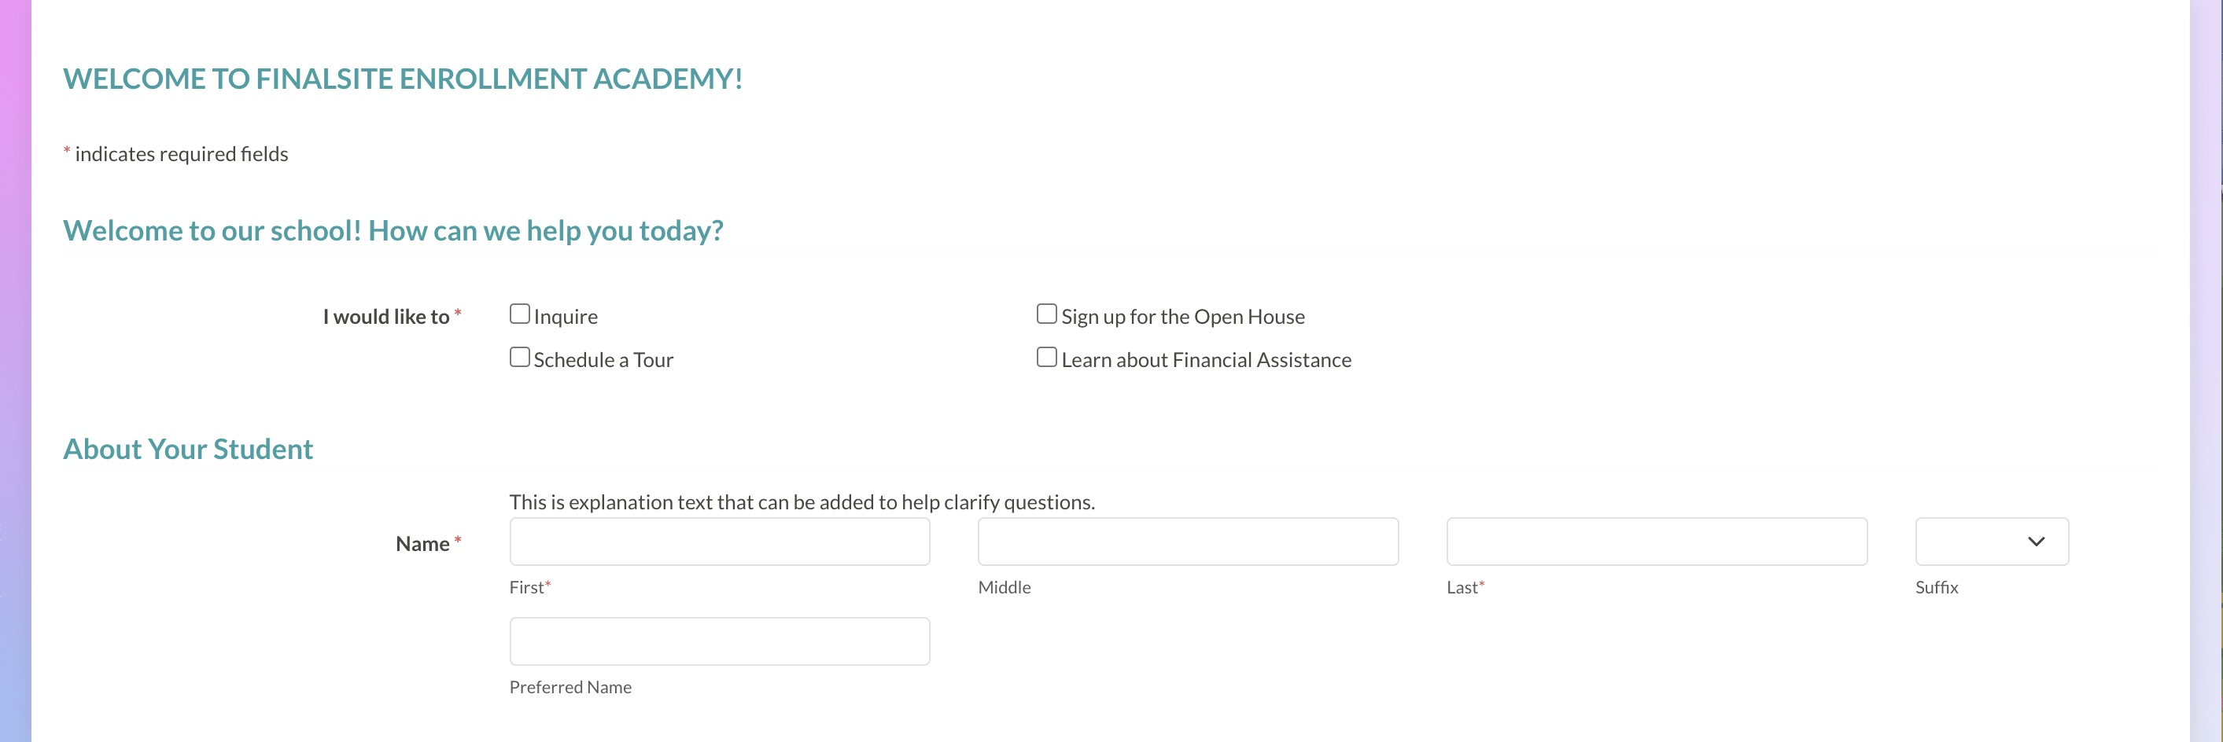Enable Sign up for the Open House
Image resolution: width=2223 pixels, height=742 pixels.
click(1046, 314)
